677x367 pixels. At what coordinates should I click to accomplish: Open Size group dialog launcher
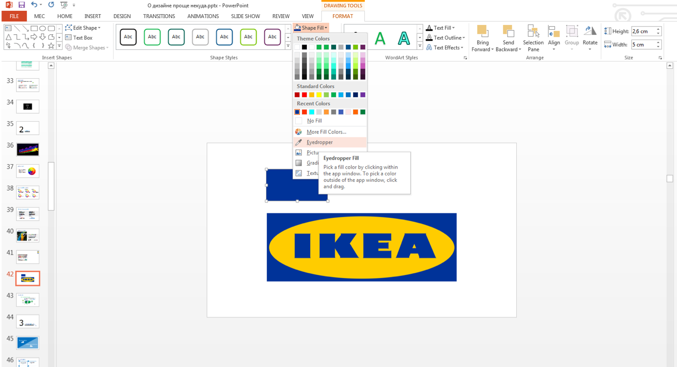pos(660,58)
